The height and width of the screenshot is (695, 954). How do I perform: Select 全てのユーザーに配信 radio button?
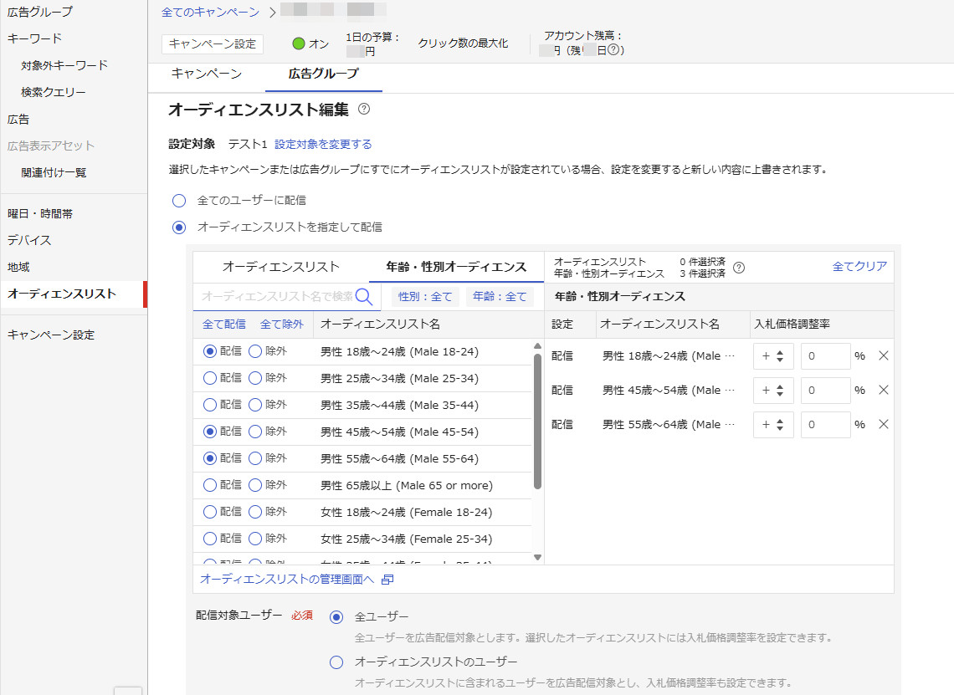[179, 201]
